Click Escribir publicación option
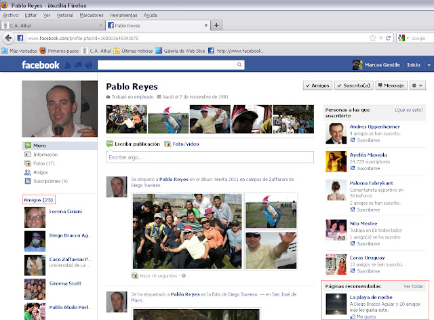This screenshot has height=320, width=434. point(133,144)
